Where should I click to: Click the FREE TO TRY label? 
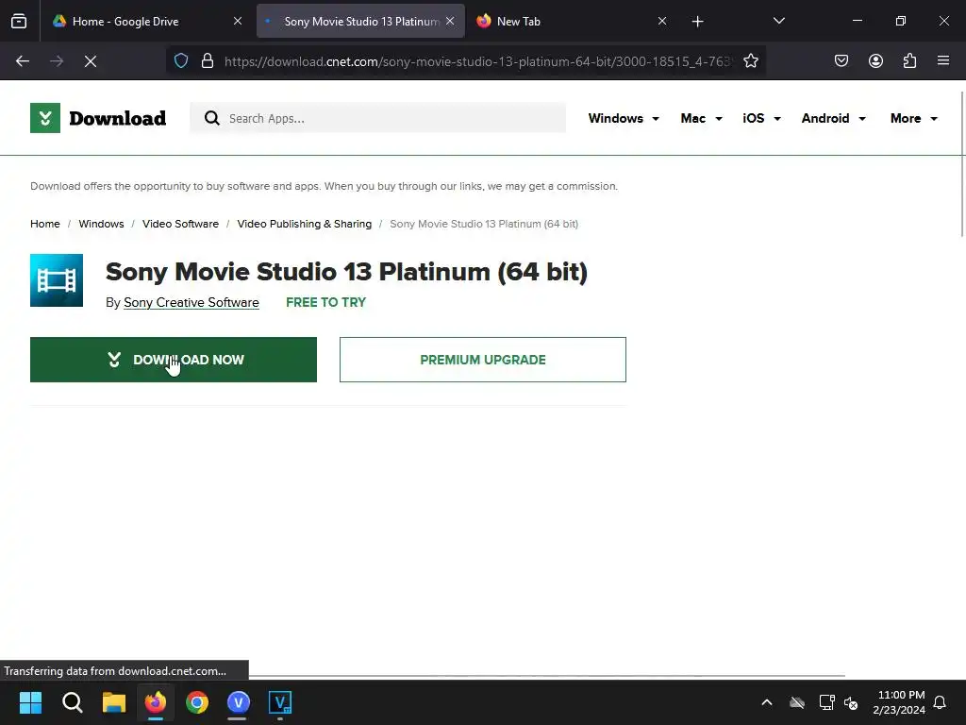(x=325, y=303)
